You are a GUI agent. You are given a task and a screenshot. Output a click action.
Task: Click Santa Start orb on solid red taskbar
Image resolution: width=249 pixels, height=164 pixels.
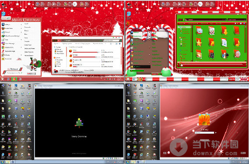(x=3, y=79)
